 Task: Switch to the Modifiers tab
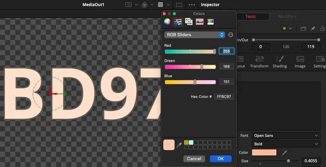(x=287, y=17)
